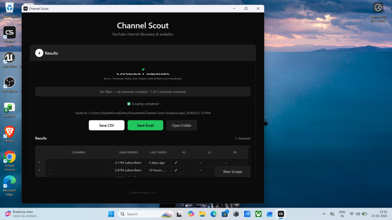Toggle the Scraping completed checkbox

pos(129,104)
